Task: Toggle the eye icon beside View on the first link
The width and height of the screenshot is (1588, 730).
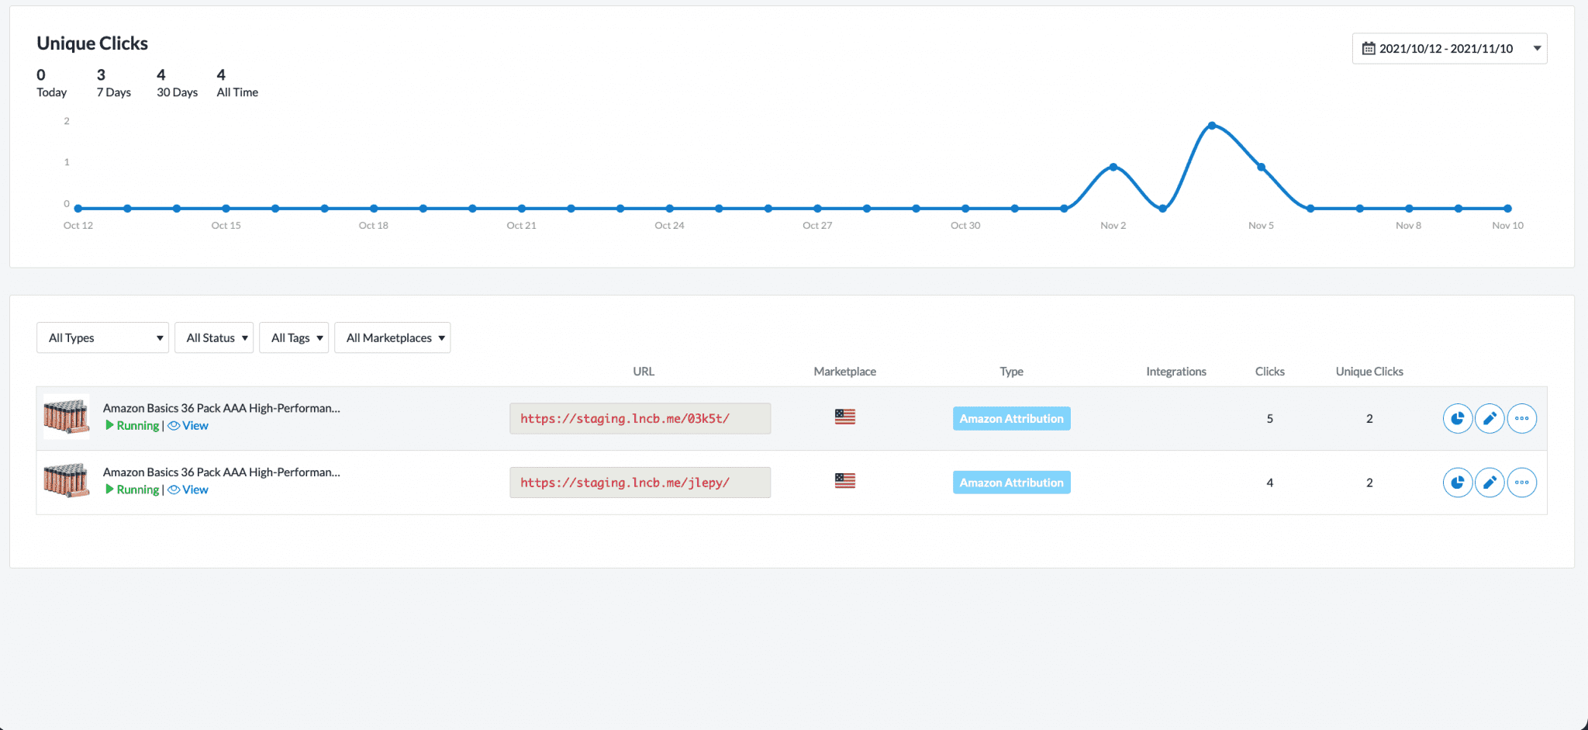Action: [174, 425]
